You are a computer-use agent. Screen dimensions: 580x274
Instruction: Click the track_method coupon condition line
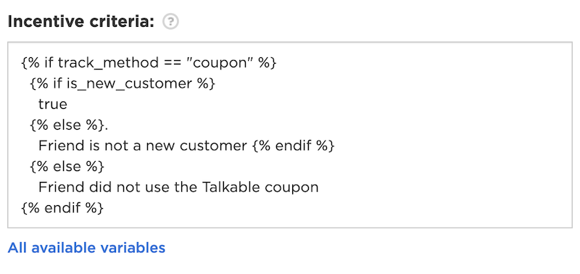149,63
